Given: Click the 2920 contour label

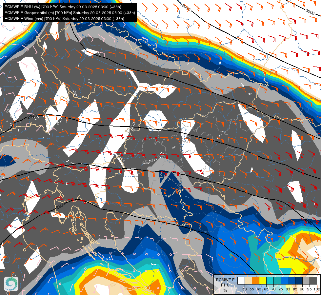Looking at the screenshot, I should coord(309,221).
